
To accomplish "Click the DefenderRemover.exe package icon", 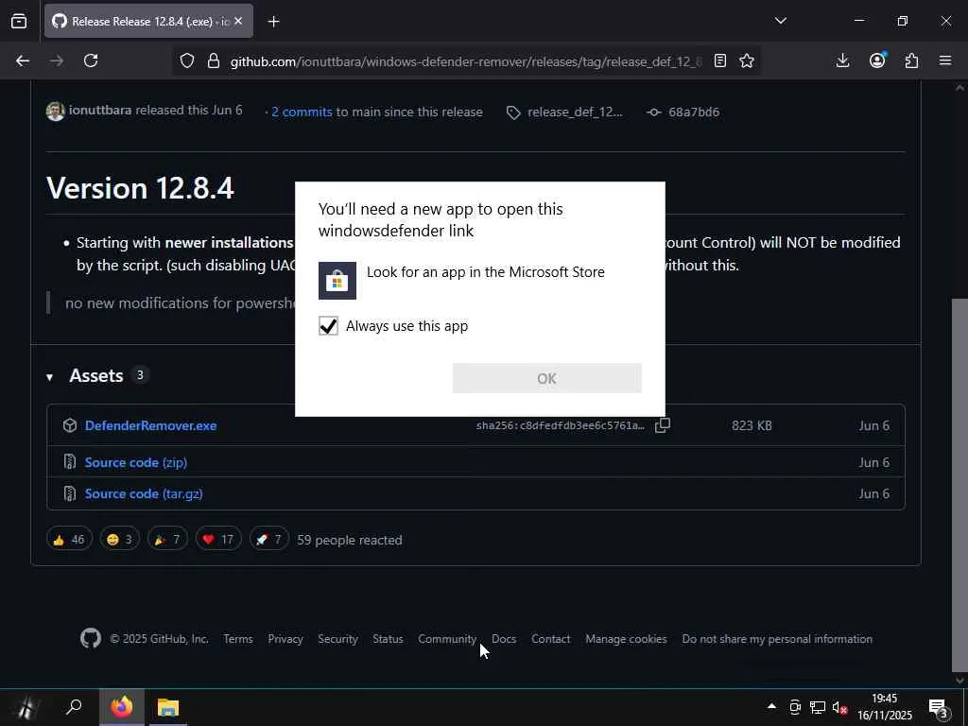I will coord(70,425).
